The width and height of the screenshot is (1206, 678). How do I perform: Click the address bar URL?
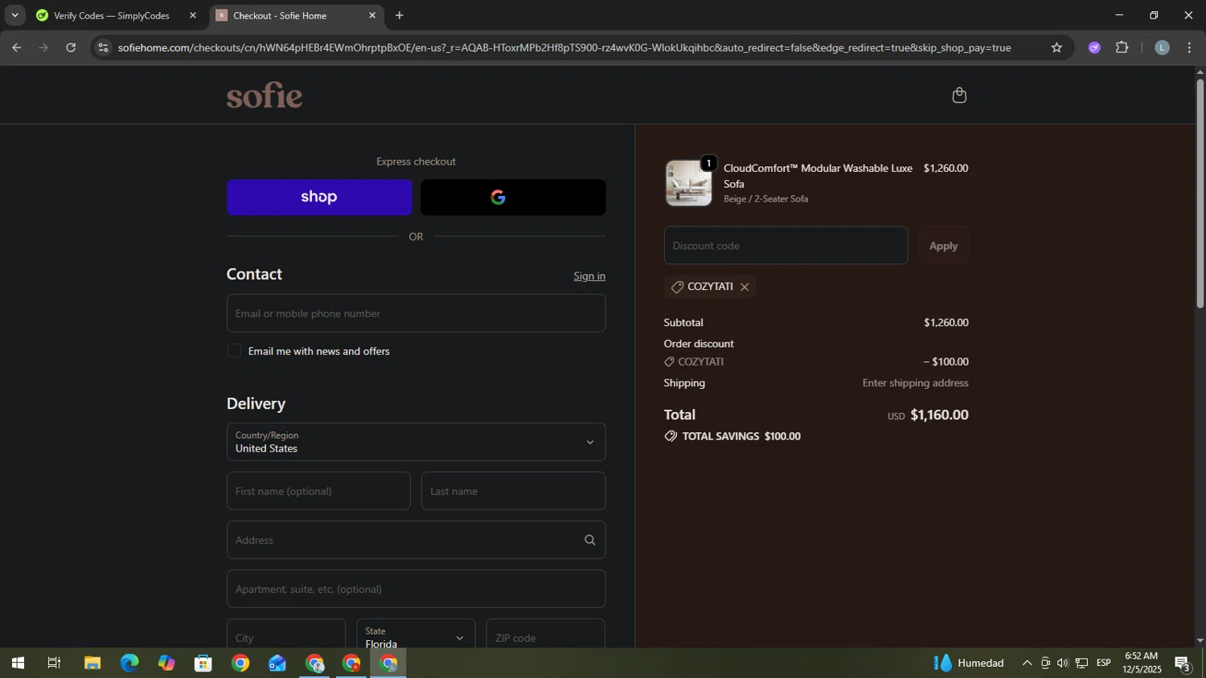coord(564,47)
